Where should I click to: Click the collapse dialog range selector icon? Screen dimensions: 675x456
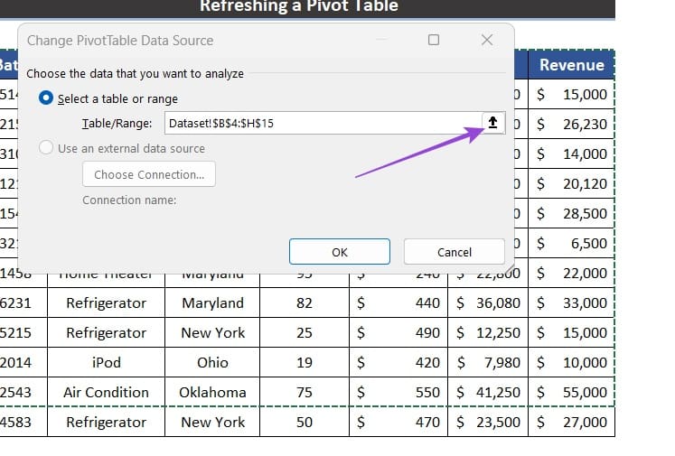click(492, 123)
